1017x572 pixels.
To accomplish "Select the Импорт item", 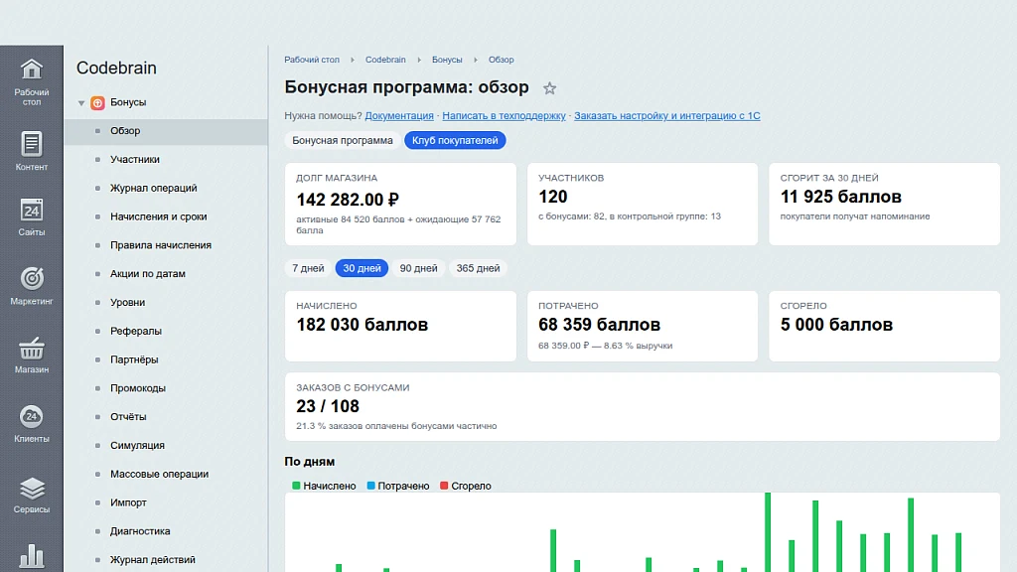I will (x=128, y=502).
